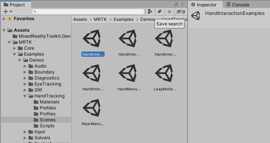Select the MixedRealityToolkit.Gen folder
The width and height of the screenshot is (270, 143).
[x=42, y=36]
